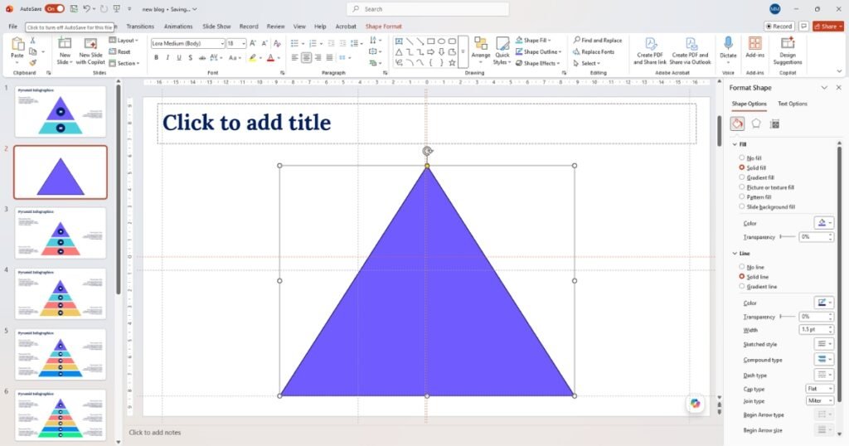
Task: Select the Gradient line radio button
Action: [x=742, y=286]
